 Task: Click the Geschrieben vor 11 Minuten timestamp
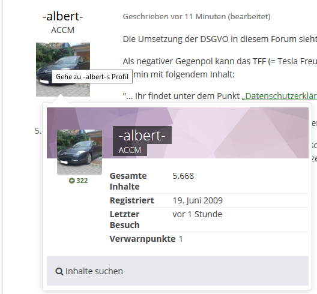tap(174, 17)
